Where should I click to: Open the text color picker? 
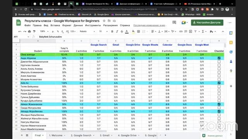coord(127,32)
